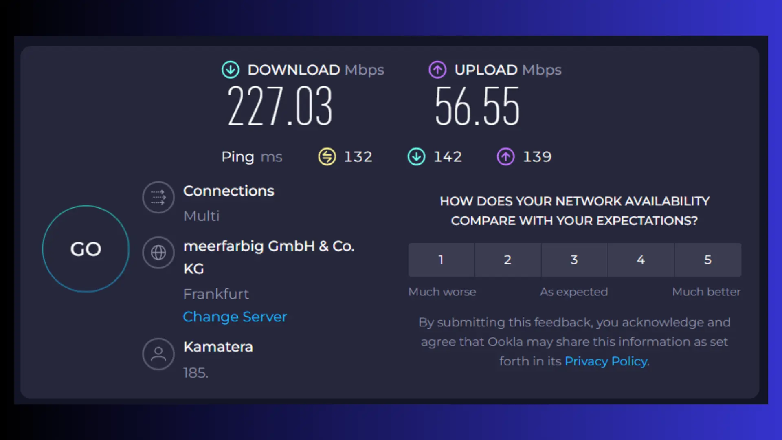Click the yellow idle ping icon
Screen dimensions: 782x440
point(327,156)
